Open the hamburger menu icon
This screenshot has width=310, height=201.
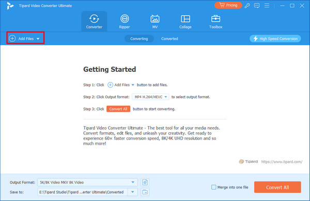point(267,6)
